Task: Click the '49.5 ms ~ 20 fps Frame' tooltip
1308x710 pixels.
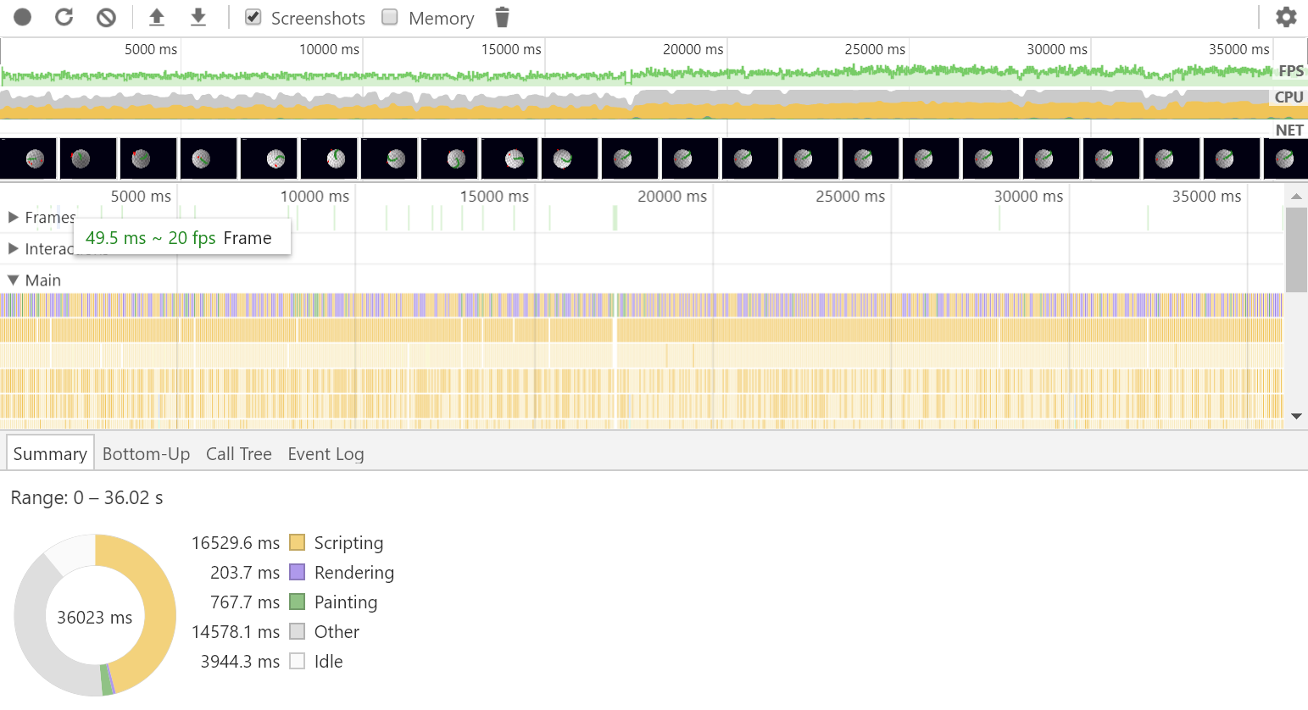Action: point(182,237)
